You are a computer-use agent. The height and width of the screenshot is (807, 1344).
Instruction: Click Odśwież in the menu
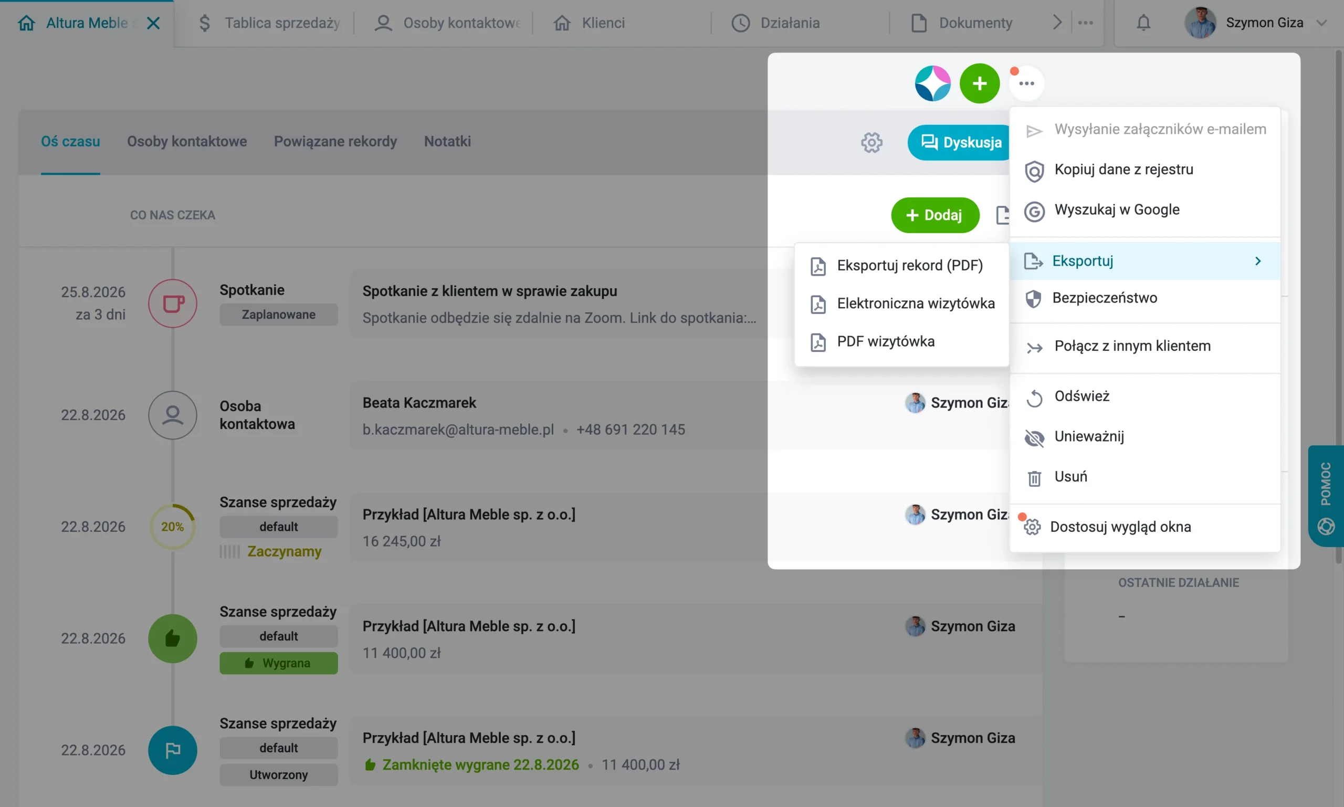click(1144, 396)
